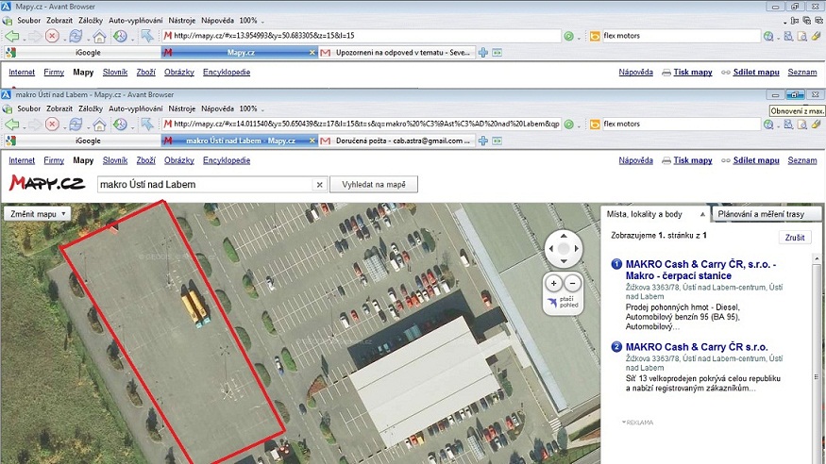This screenshot has height=464, width=826.
Task: Open Záložky menu in makro Ústí window
Action: 91,108
